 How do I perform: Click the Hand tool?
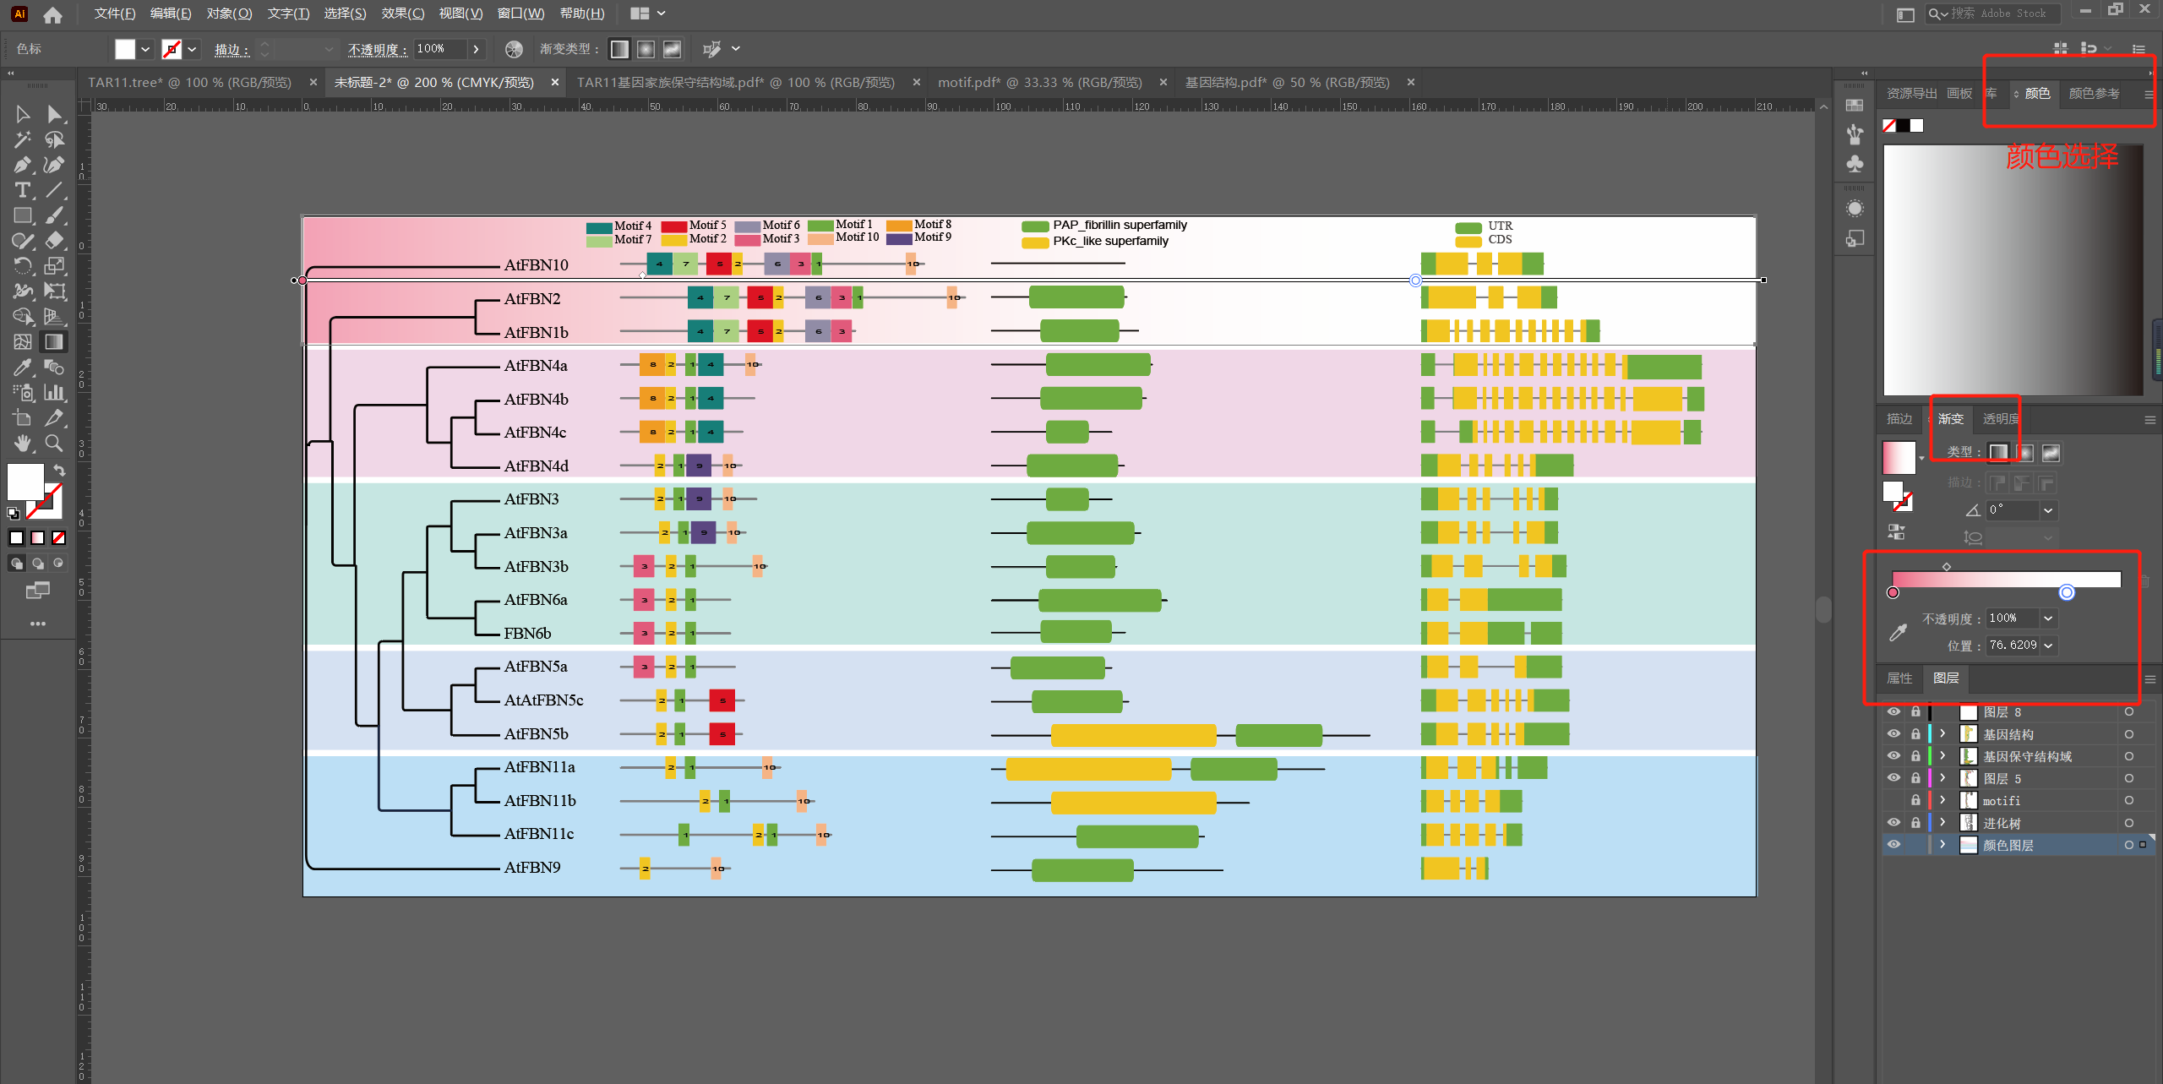[x=22, y=444]
